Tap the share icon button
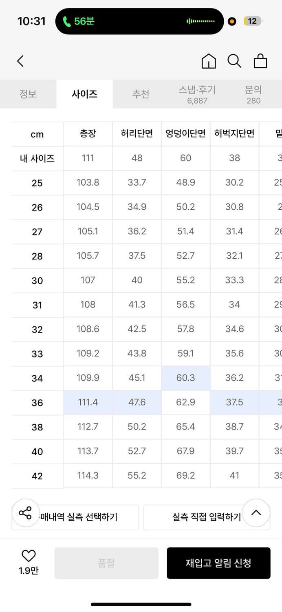 [x=25, y=513]
